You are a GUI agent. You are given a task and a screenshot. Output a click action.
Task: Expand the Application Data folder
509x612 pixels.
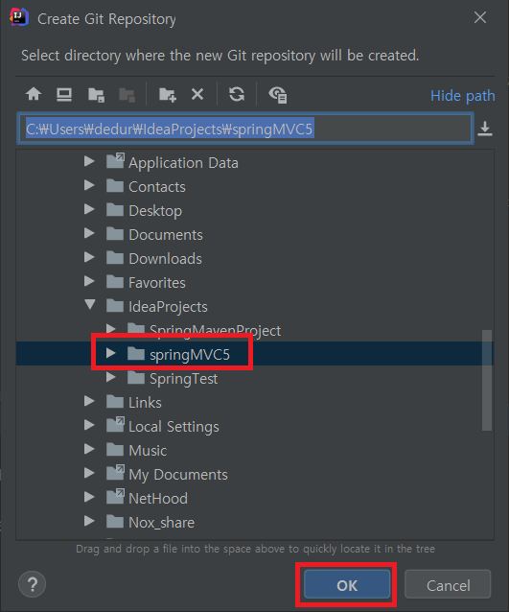pos(89,161)
